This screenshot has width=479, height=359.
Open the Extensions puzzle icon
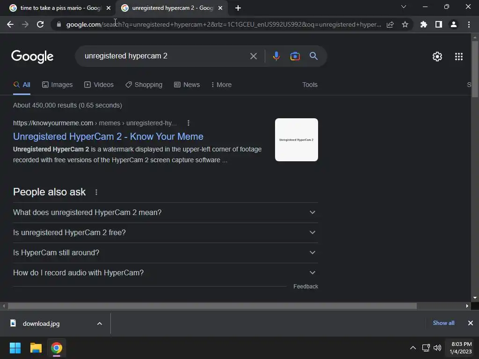click(x=424, y=24)
